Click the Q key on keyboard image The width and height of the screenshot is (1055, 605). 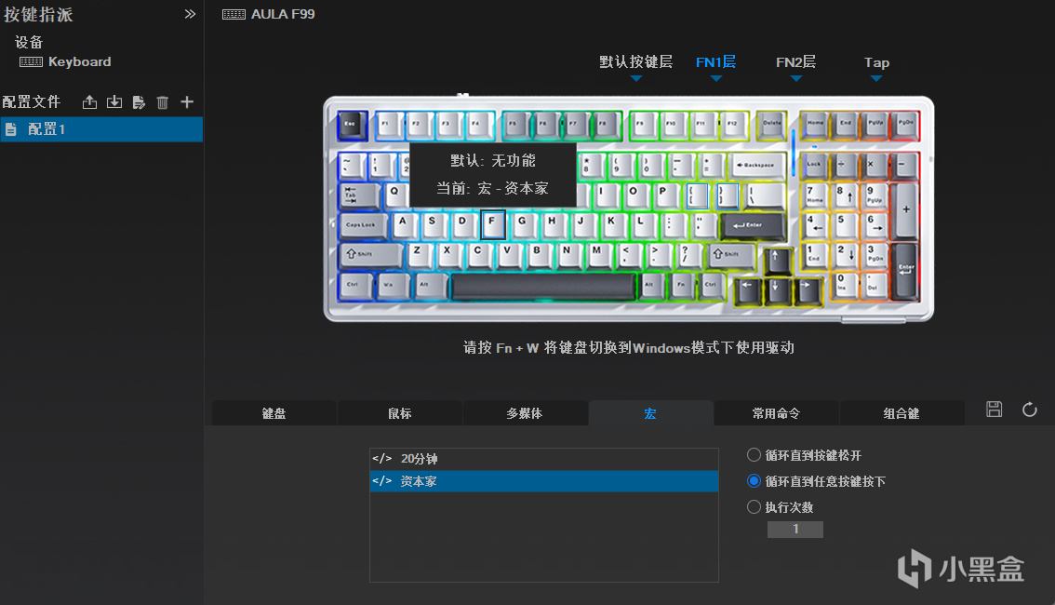coord(395,195)
